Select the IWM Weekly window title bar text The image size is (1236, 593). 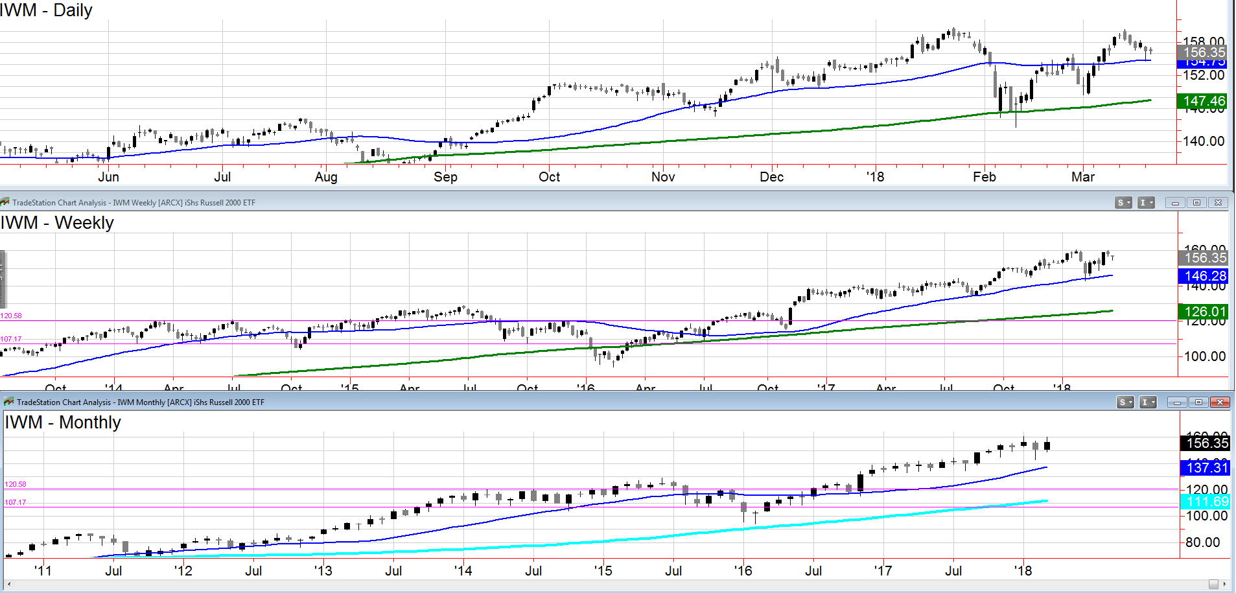(134, 203)
